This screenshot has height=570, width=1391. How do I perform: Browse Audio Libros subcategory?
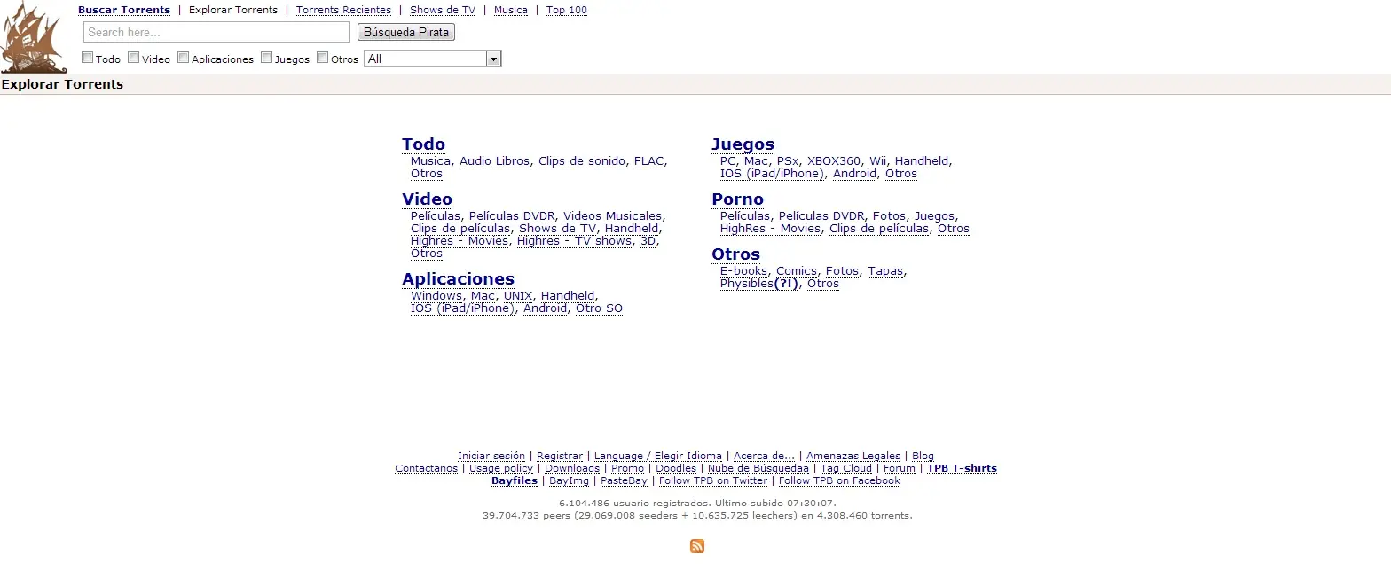click(x=494, y=161)
